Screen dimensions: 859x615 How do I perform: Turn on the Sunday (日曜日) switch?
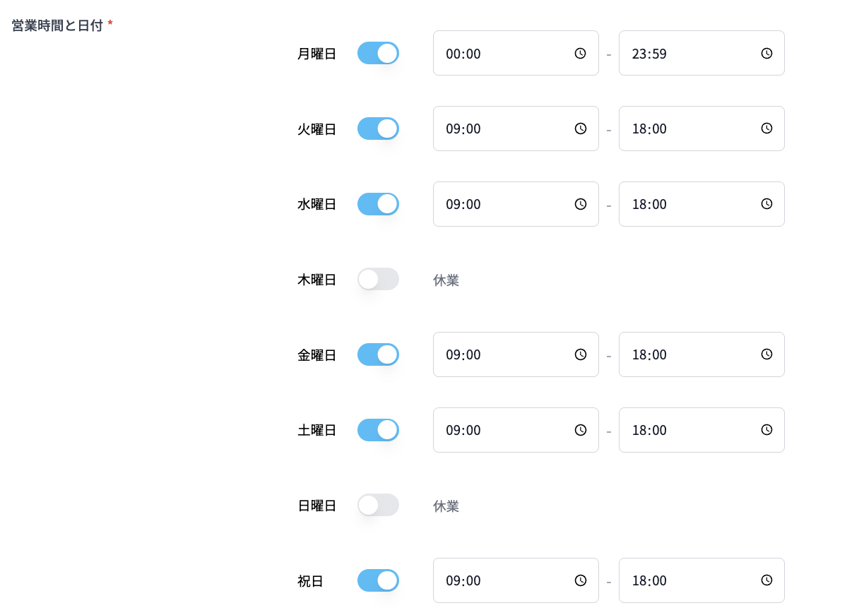point(378,505)
